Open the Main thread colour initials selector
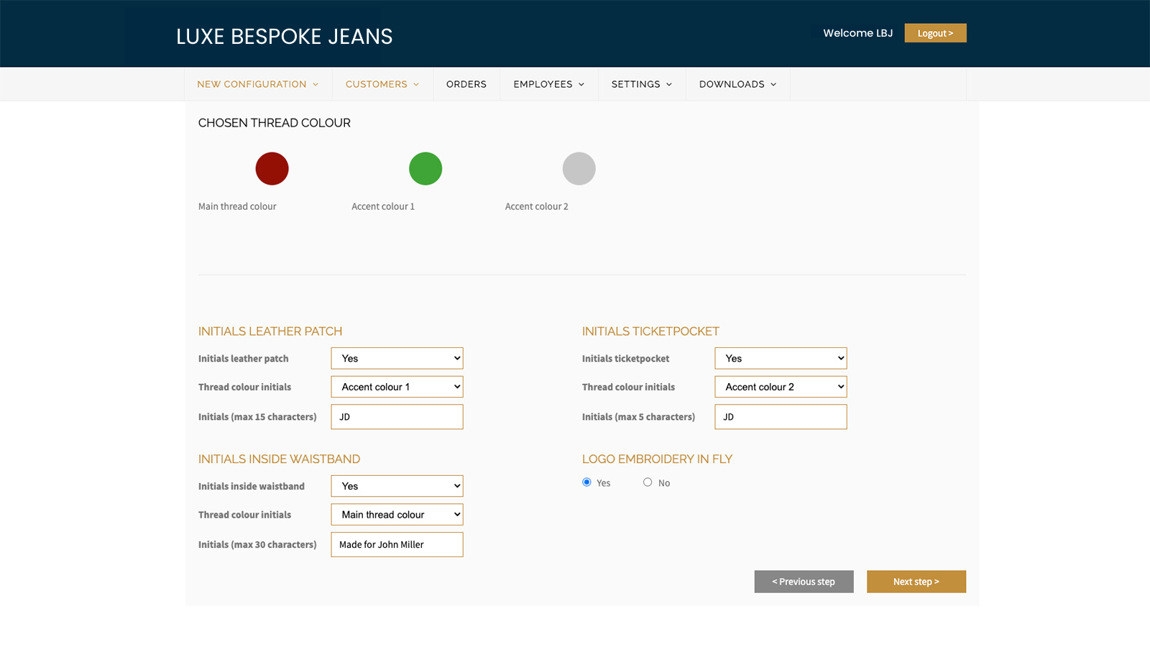The image size is (1150, 647). (x=397, y=514)
